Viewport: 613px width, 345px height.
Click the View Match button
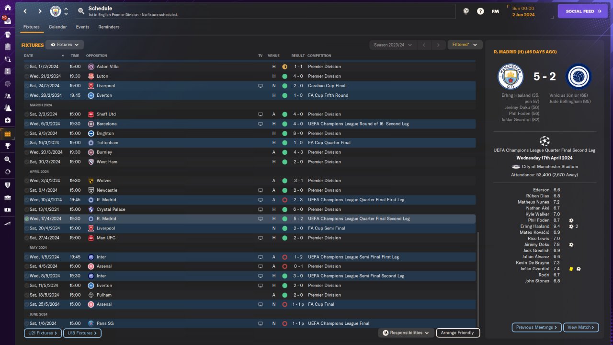click(x=581, y=327)
